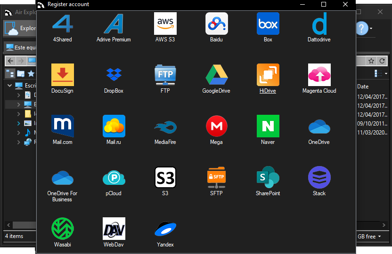Select the DocuSign service icon
The width and height of the screenshot is (392, 254).
tap(63, 79)
